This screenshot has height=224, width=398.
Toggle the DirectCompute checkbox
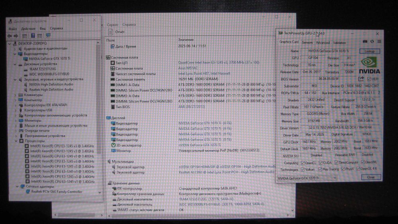click(336, 162)
